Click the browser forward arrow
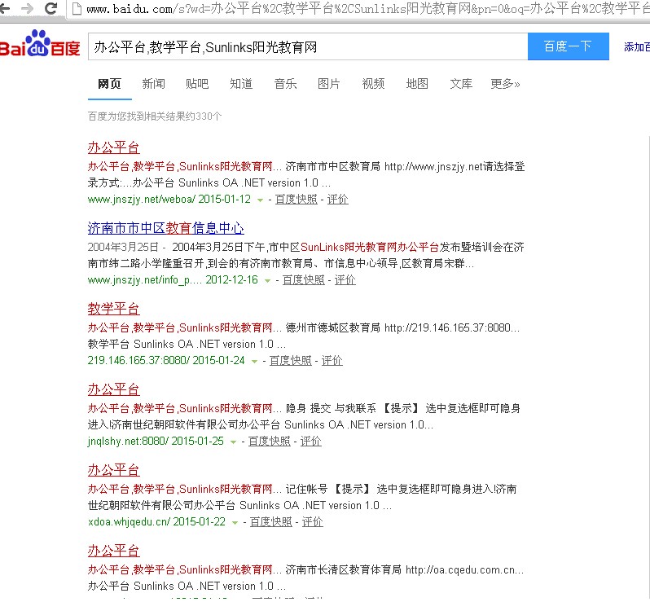This screenshot has width=650, height=602. [x=27, y=8]
